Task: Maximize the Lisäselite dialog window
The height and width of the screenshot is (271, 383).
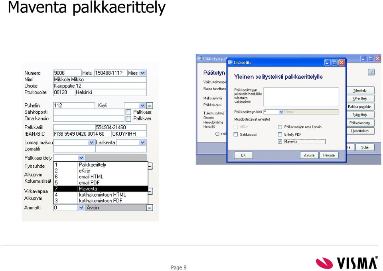Action: coord(334,63)
